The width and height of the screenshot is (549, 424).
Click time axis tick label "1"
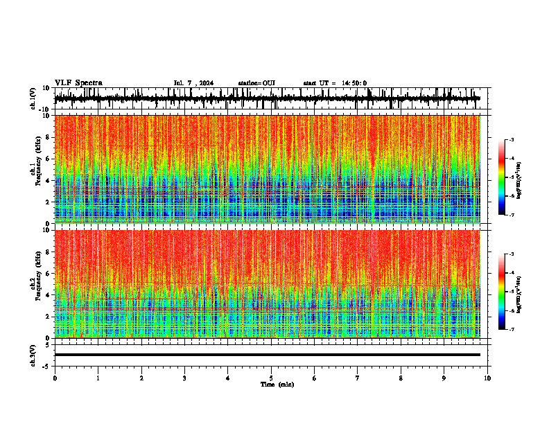(x=98, y=378)
